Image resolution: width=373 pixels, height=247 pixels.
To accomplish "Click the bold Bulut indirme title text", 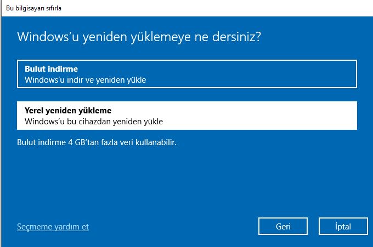I will [52, 69].
